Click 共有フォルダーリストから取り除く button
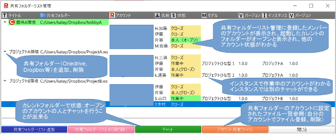The height and width of the screenshot is (134, 336). [101, 129]
